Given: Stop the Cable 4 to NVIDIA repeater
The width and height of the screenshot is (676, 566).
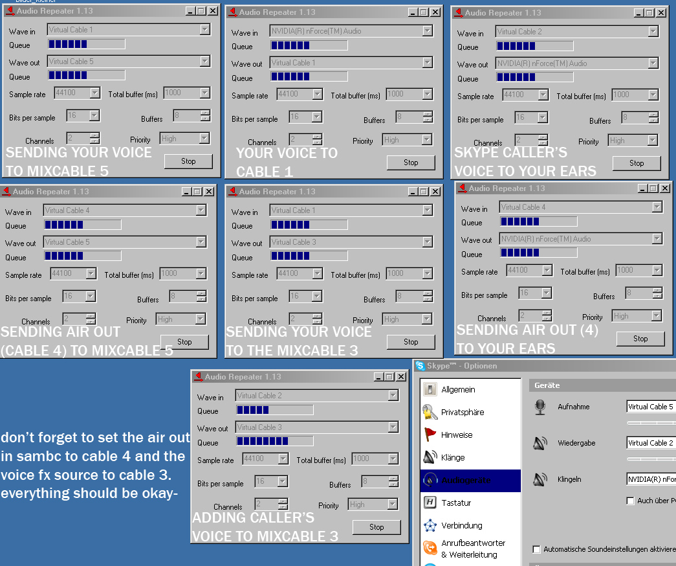Looking at the screenshot, I should (640, 339).
